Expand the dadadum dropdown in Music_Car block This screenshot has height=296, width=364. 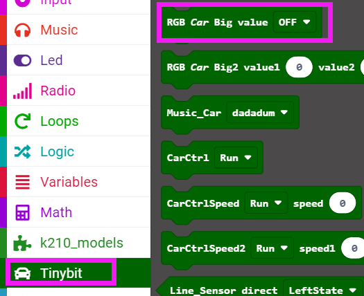pos(260,113)
